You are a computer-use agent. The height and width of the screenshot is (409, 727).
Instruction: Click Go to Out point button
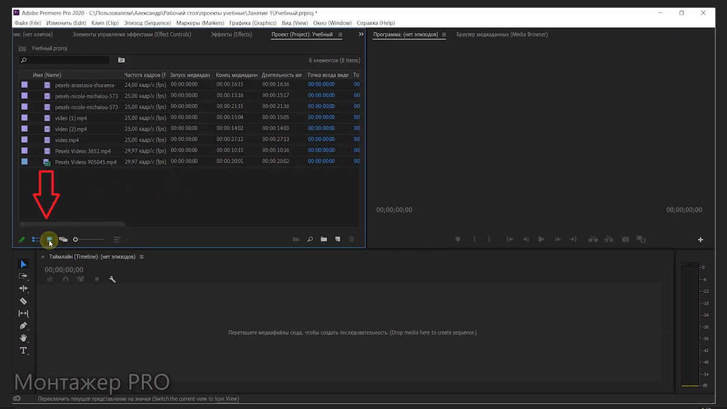click(573, 240)
